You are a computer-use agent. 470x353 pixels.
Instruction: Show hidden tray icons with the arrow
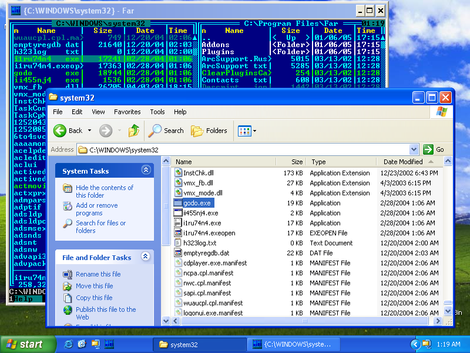[415, 344]
